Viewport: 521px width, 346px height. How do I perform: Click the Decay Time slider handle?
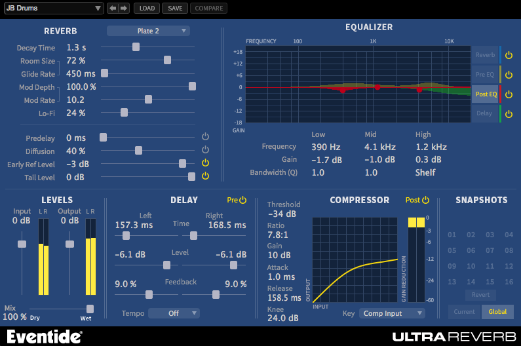coord(136,47)
